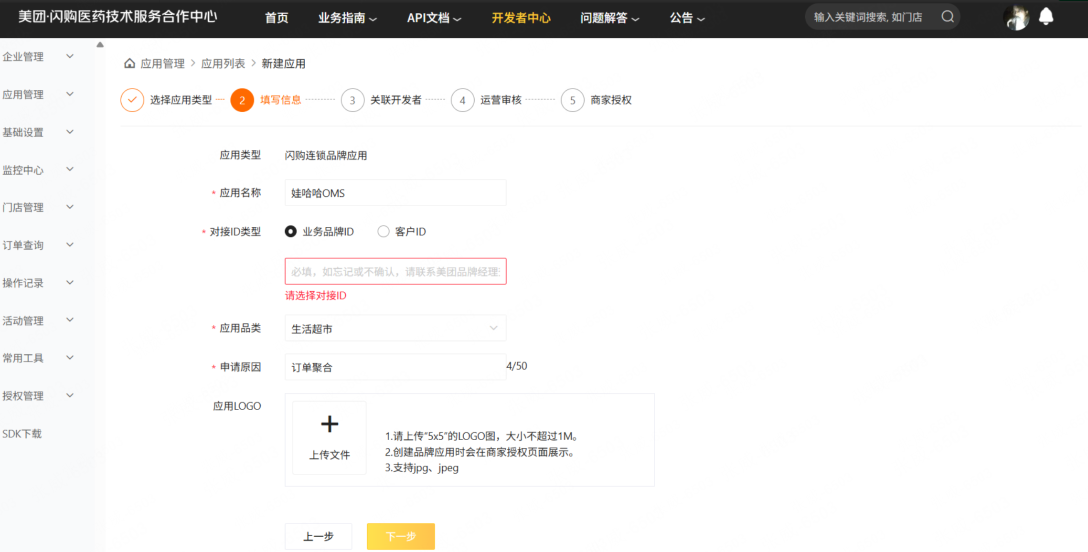Viewport: 1088px width, 552px height.
Task: Select the 业务品牌ID radio button
Action: (x=290, y=232)
